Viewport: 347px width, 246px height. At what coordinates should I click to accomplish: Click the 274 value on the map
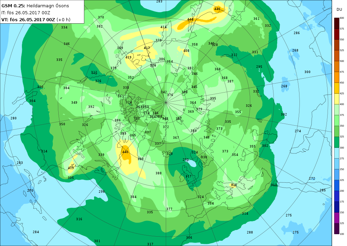pyautogui.click(x=298, y=131)
